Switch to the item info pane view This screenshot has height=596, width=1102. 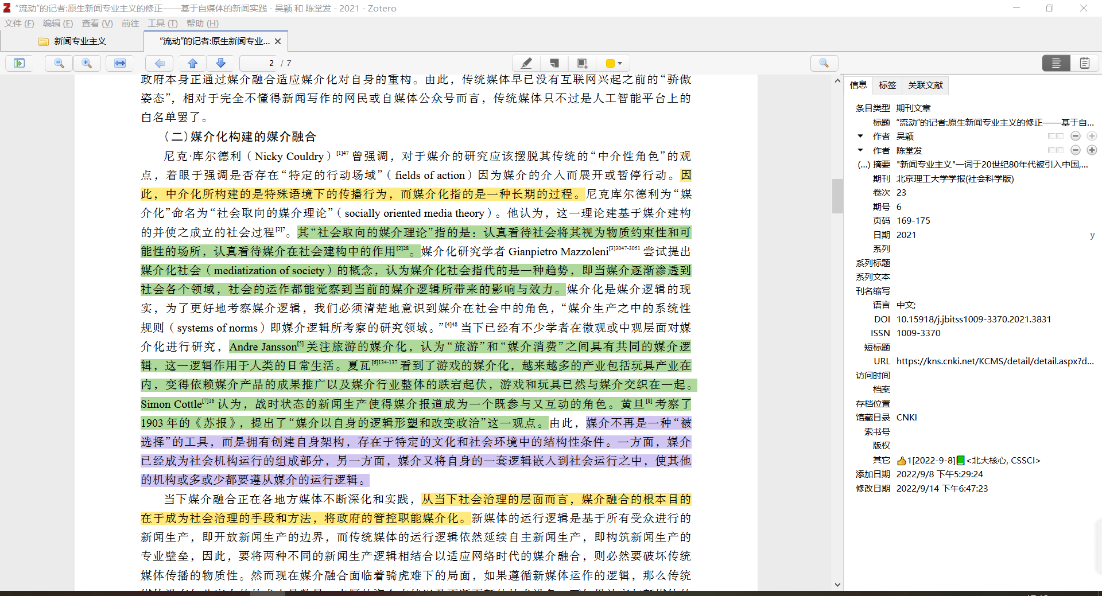click(1056, 63)
